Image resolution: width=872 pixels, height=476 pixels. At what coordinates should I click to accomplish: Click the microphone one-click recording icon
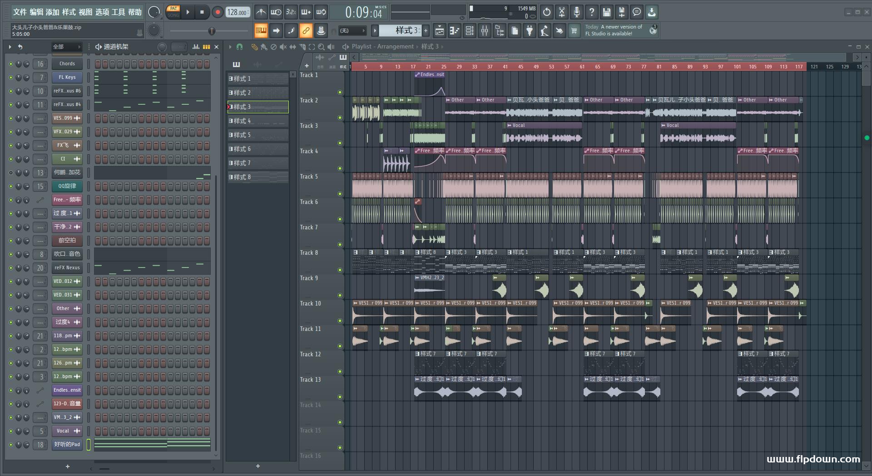tap(577, 12)
